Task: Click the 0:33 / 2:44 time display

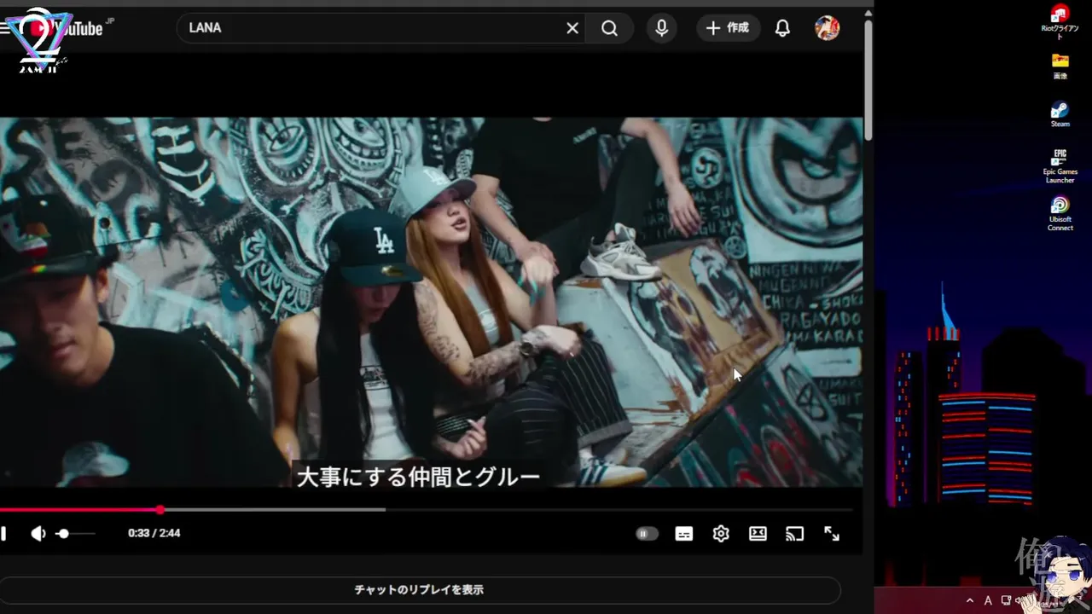Action: point(154,534)
